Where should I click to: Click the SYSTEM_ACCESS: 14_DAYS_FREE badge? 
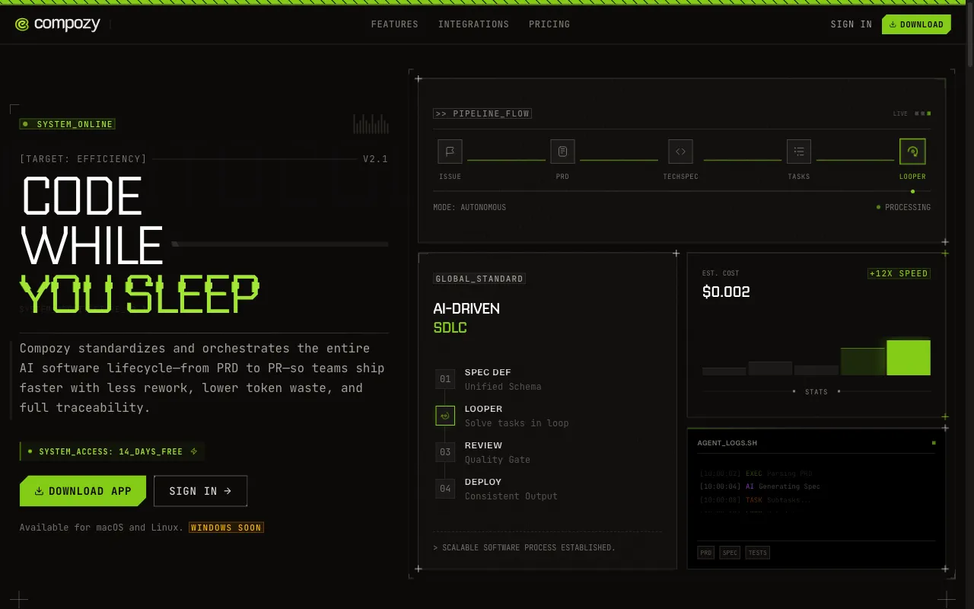coord(112,451)
